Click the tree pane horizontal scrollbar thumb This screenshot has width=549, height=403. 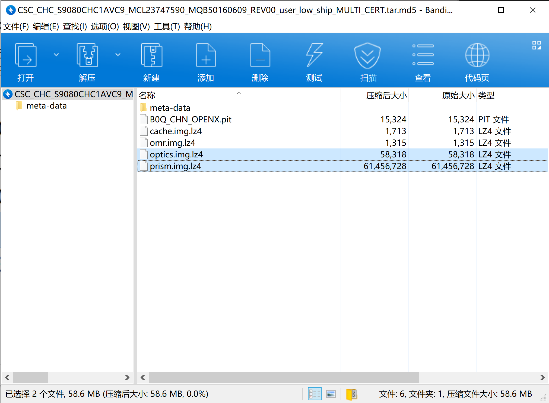(x=30, y=377)
